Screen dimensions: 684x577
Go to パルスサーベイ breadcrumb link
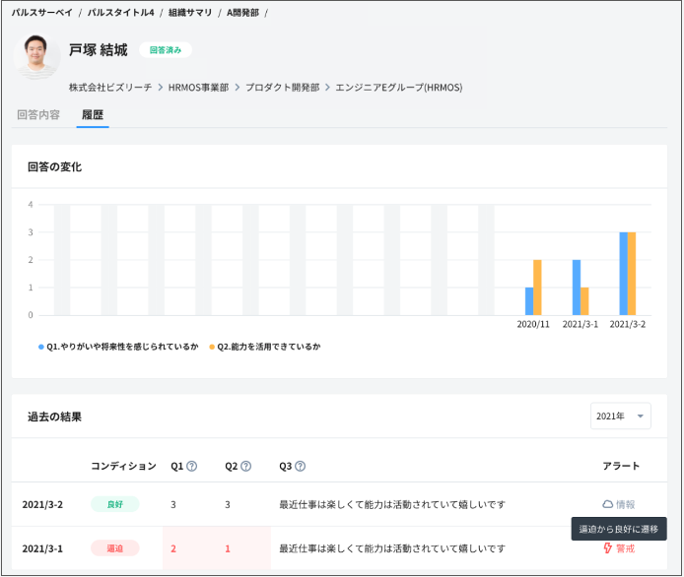coord(41,13)
